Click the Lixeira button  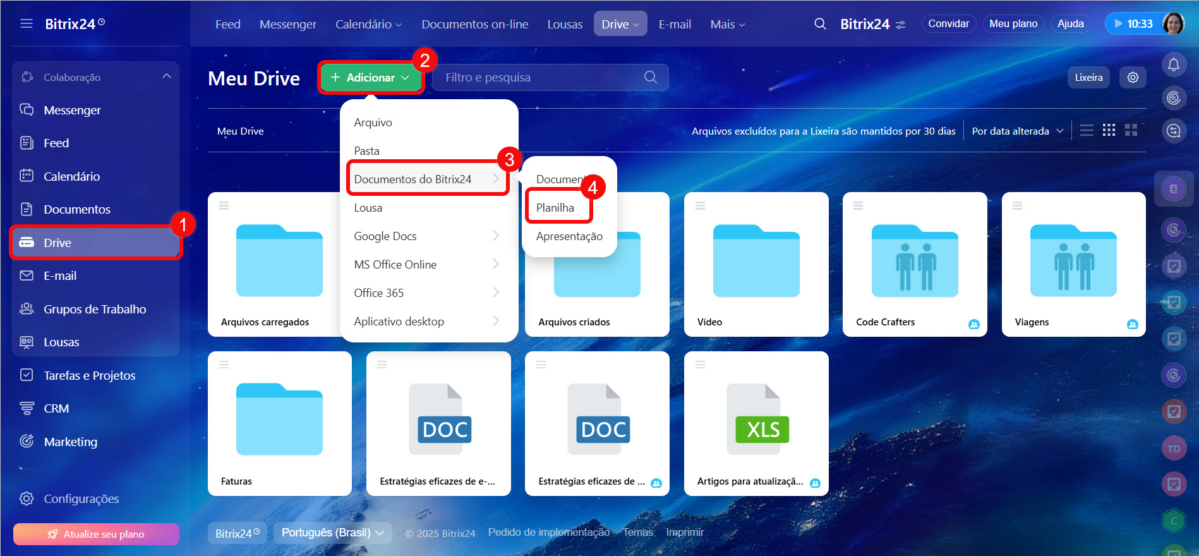[1088, 77]
